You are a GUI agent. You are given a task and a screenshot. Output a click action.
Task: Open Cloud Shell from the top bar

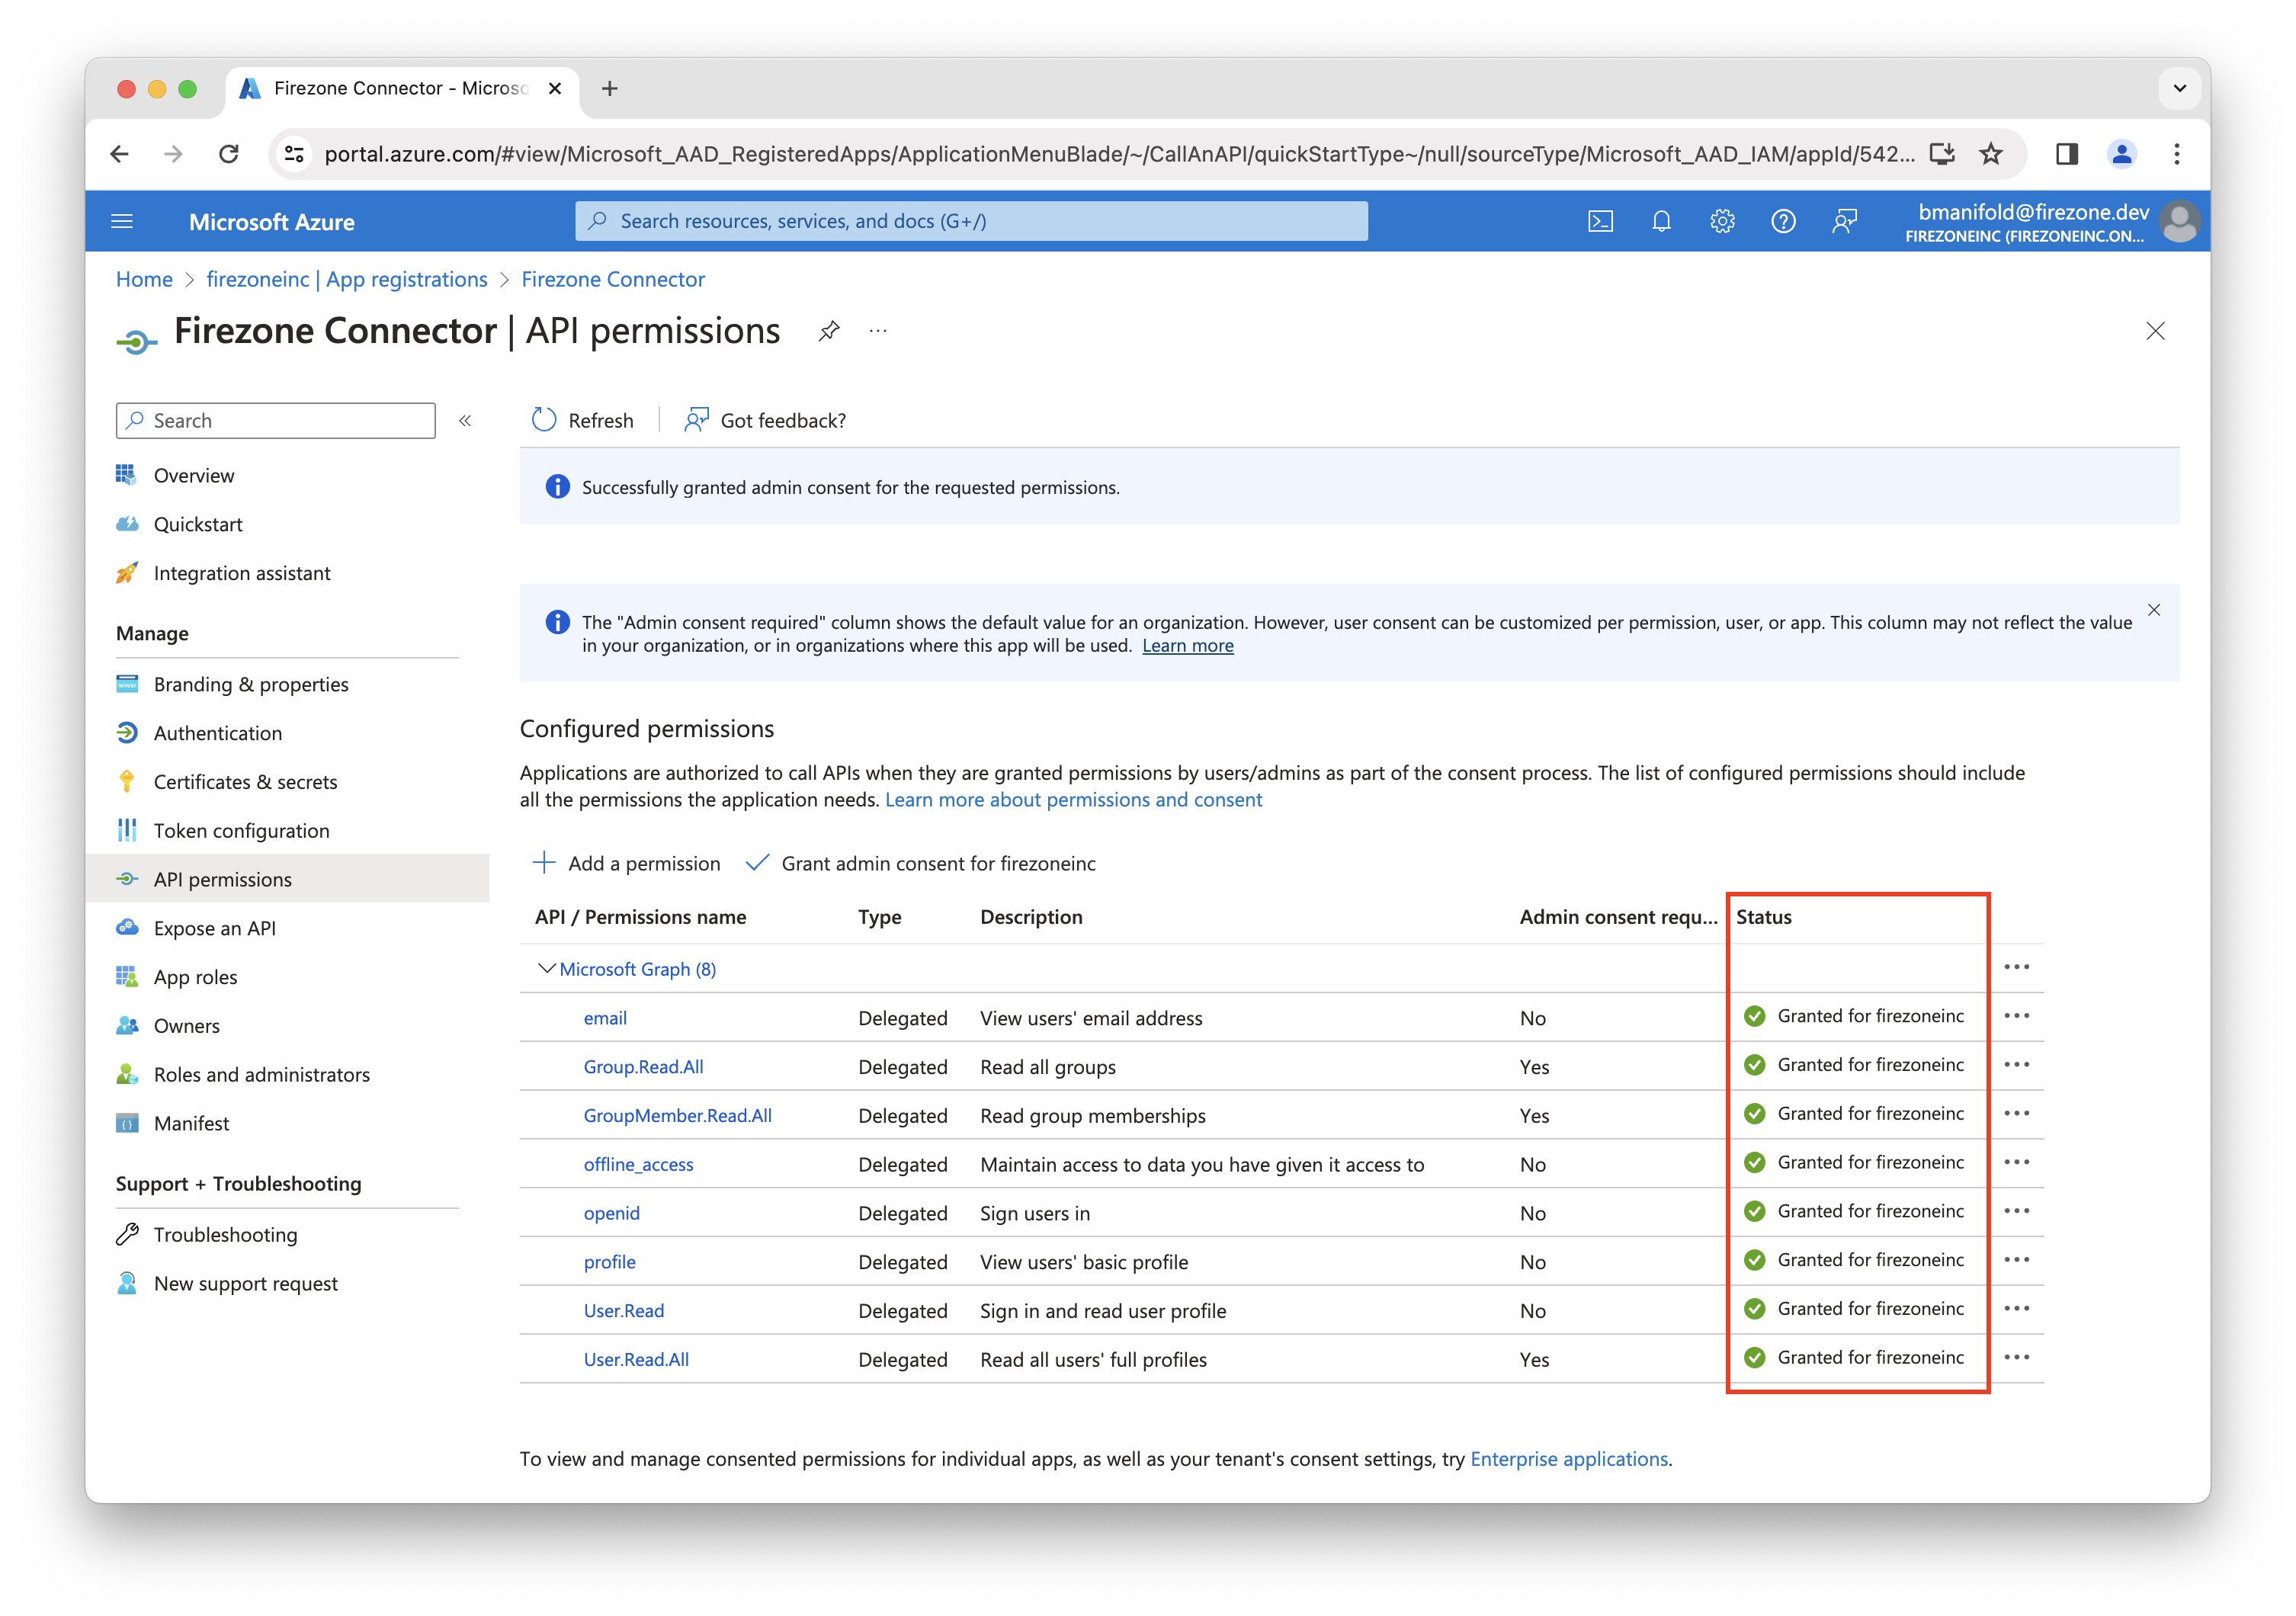pyautogui.click(x=1601, y=220)
